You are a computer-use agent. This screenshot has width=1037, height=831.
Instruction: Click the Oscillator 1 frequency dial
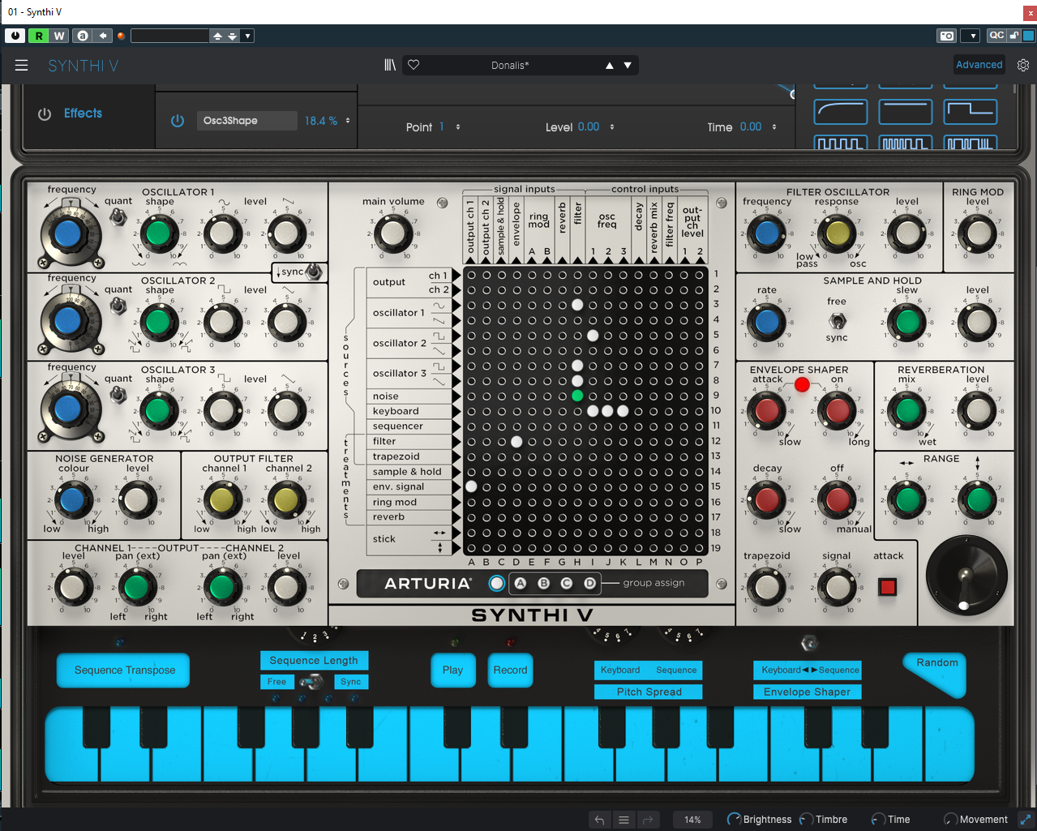[x=69, y=234]
